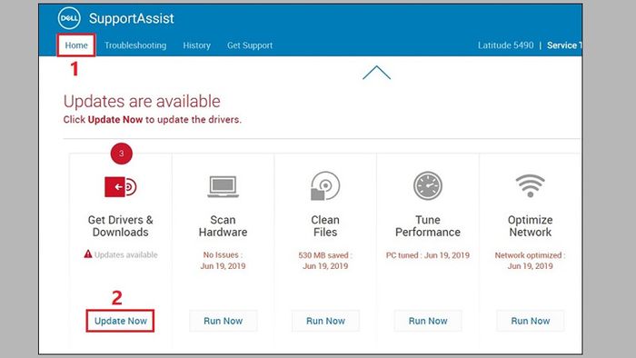The height and width of the screenshot is (358, 636).
Task: Click the 'Updates are available' heading
Action: click(142, 102)
